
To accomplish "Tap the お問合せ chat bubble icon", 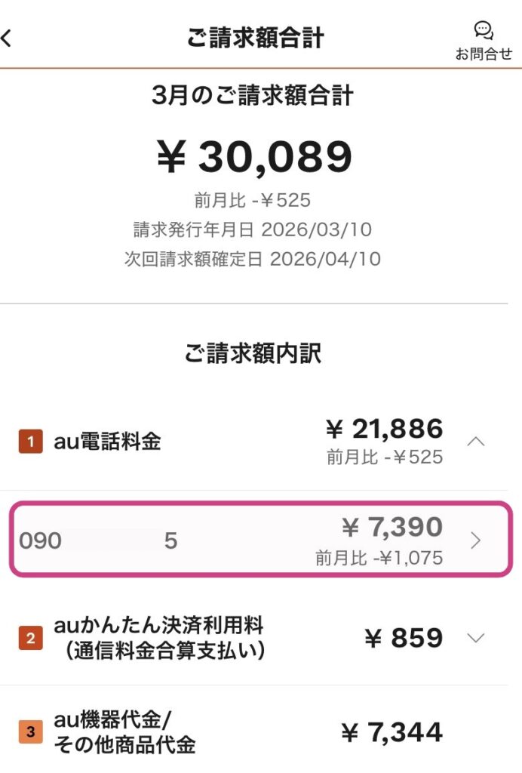I will [484, 29].
